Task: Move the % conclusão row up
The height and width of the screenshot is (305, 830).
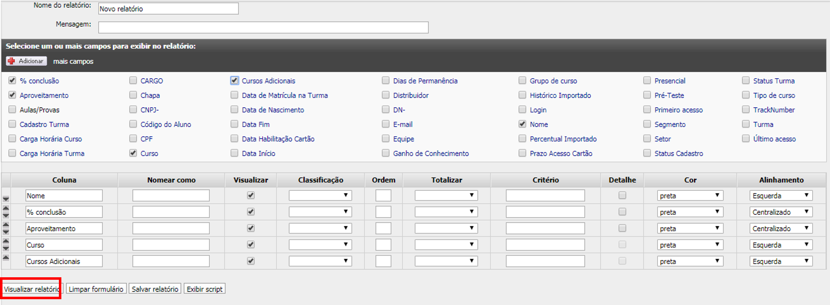Action: pyautogui.click(x=6, y=208)
